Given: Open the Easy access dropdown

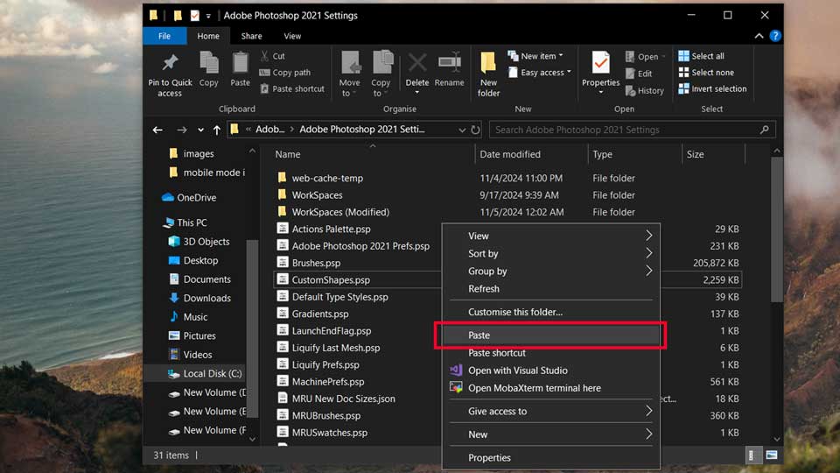Looking at the screenshot, I should (540, 73).
